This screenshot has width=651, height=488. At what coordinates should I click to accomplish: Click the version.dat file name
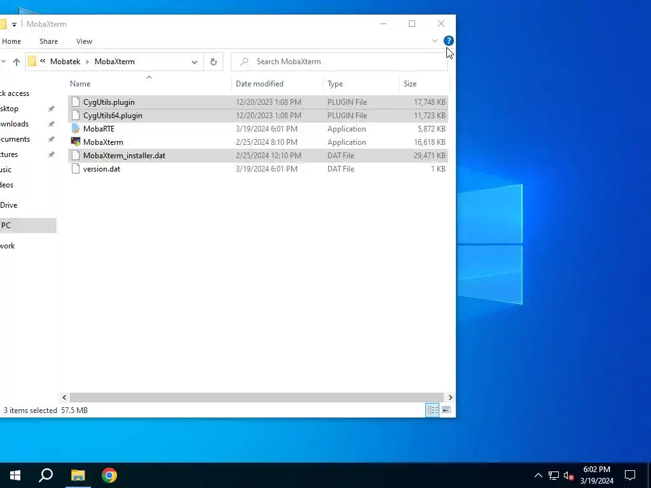coord(102,168)
